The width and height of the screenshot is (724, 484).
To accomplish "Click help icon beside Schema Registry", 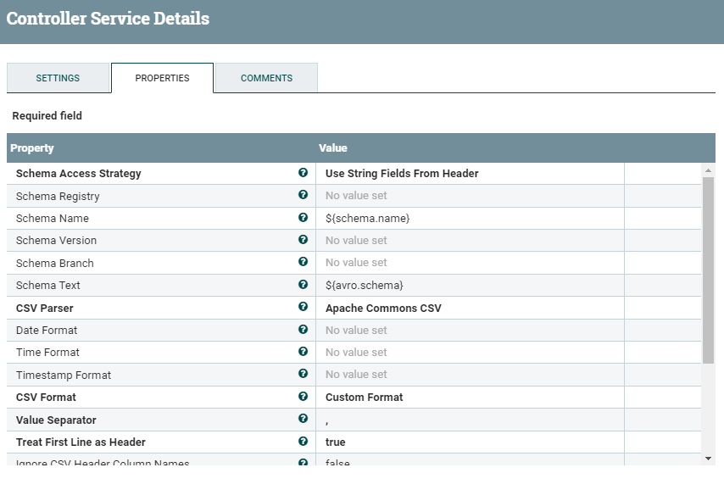I will pos(303,195).
